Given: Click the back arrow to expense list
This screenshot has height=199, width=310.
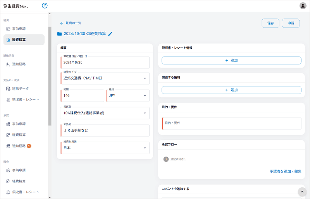Looking at the screenshot, I should tap(62, 23).
